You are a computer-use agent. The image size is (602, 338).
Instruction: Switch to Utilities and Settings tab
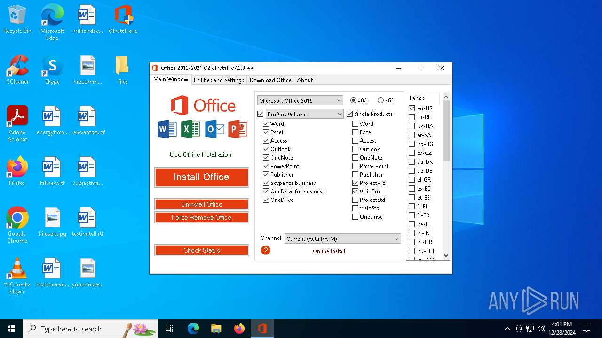(219, 80)
